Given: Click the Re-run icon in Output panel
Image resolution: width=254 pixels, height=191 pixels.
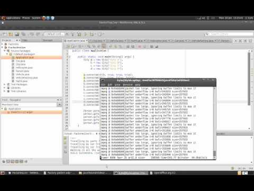Looking at the screenshot, I should (x=66, y=138).
